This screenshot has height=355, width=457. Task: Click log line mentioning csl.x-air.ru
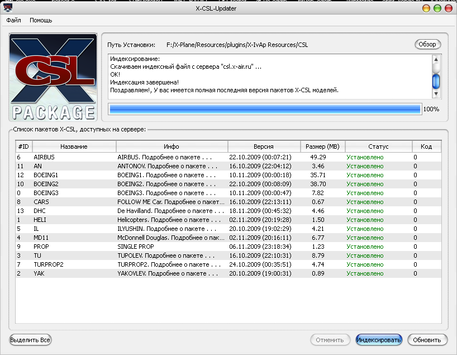(185, 67)
